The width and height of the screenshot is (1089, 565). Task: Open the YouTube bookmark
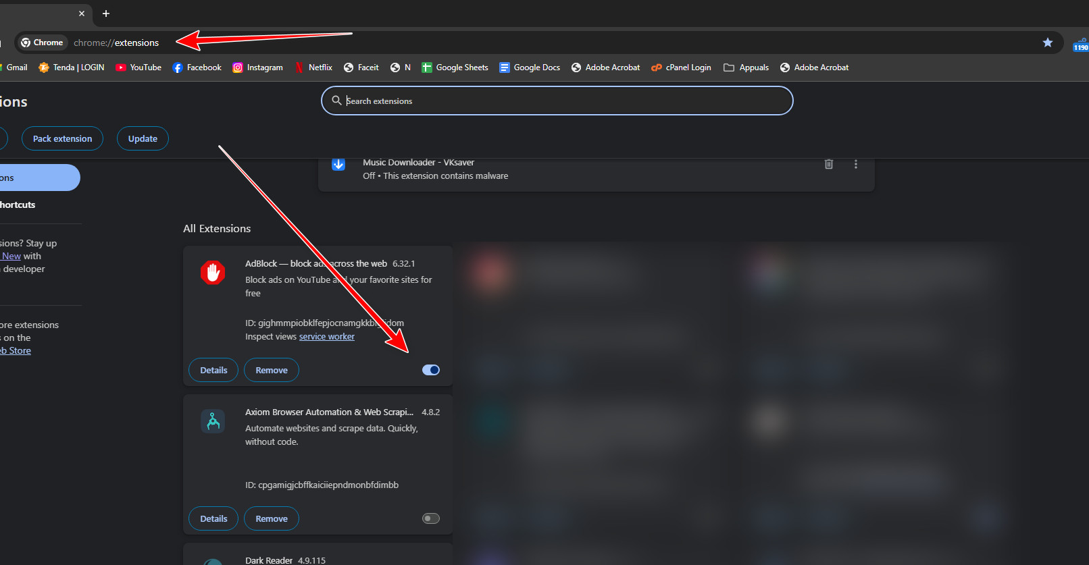[x=138, y=68]
